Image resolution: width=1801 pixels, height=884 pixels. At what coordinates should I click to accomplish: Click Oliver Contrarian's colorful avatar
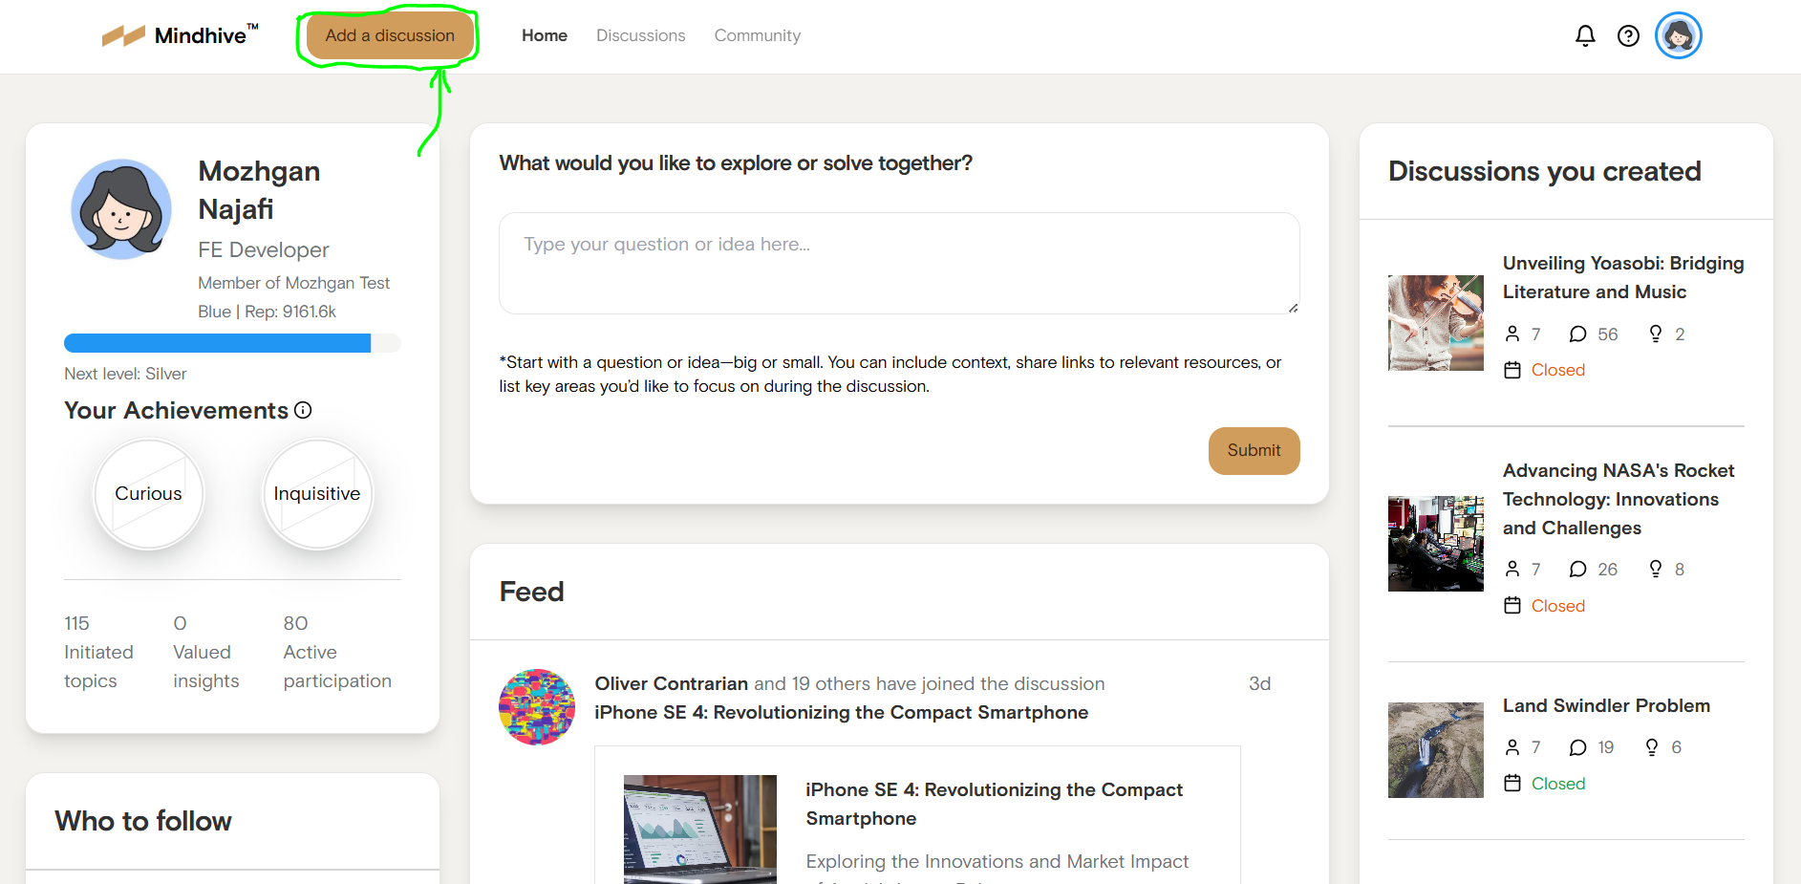click(537, 707)
